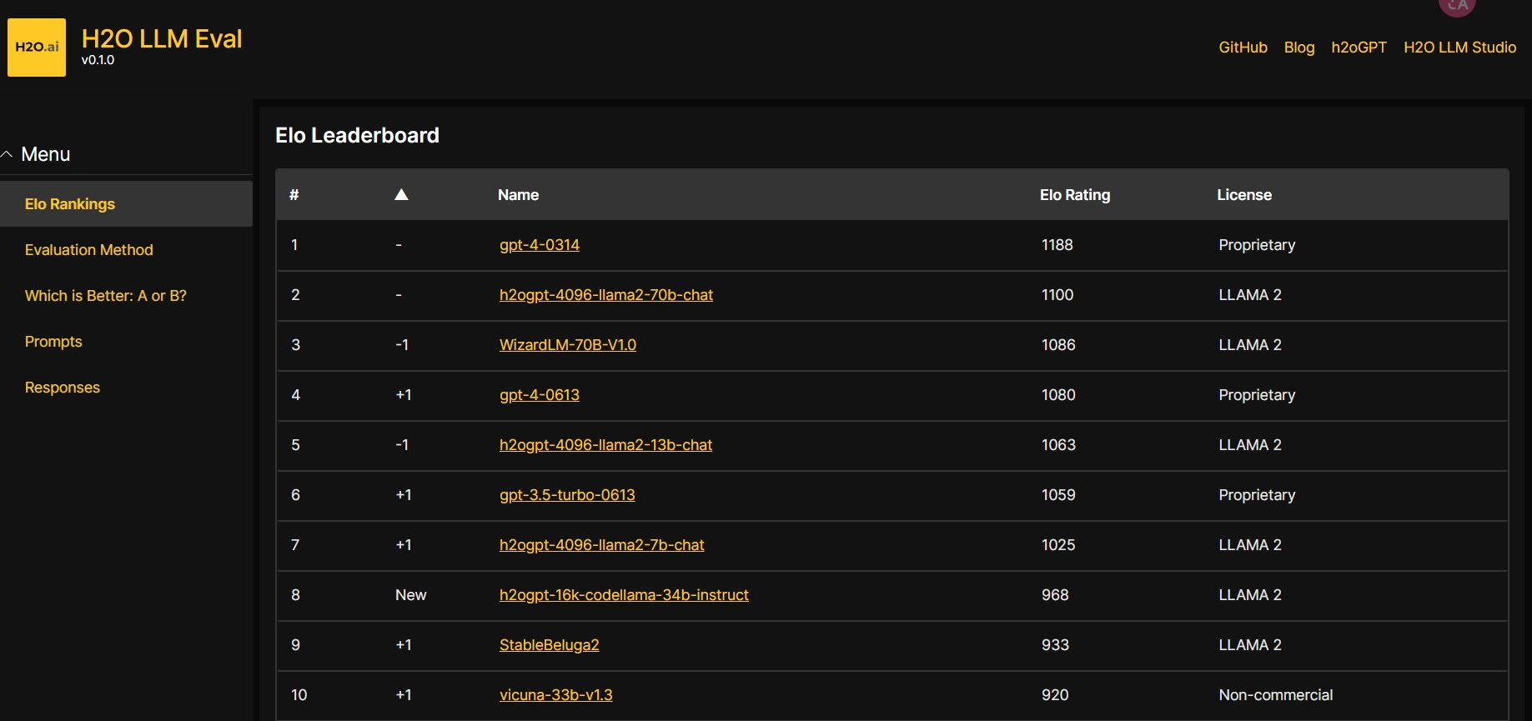Click Elo rating value 1063
Screen dimensions: 1532x721
click(1058, 445)
